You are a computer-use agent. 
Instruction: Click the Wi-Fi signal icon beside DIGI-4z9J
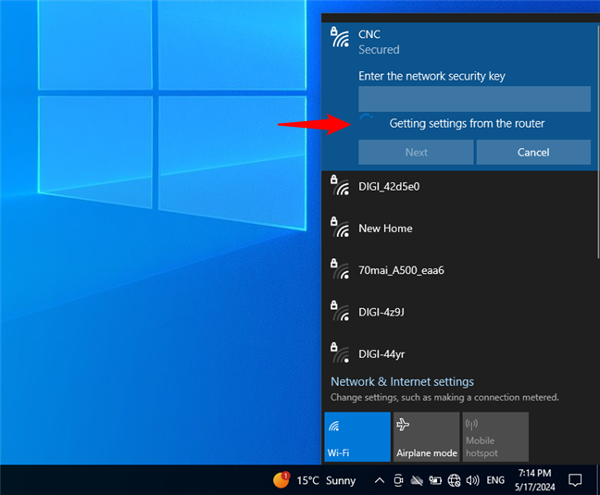[x=340, y=311]
